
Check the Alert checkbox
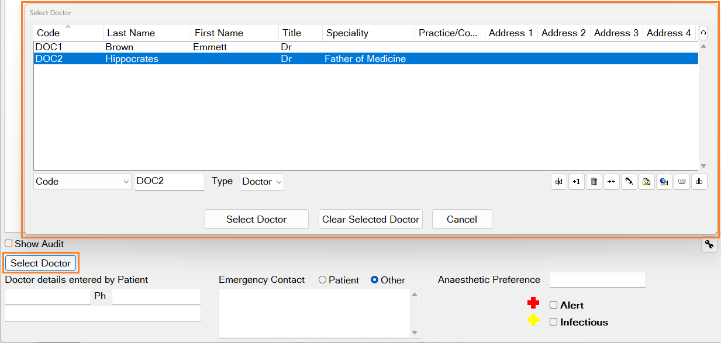coord(552,304)
